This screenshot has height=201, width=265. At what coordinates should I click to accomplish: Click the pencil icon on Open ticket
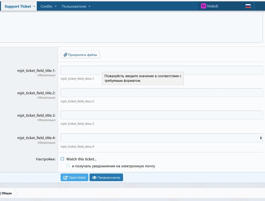[65, 177]
